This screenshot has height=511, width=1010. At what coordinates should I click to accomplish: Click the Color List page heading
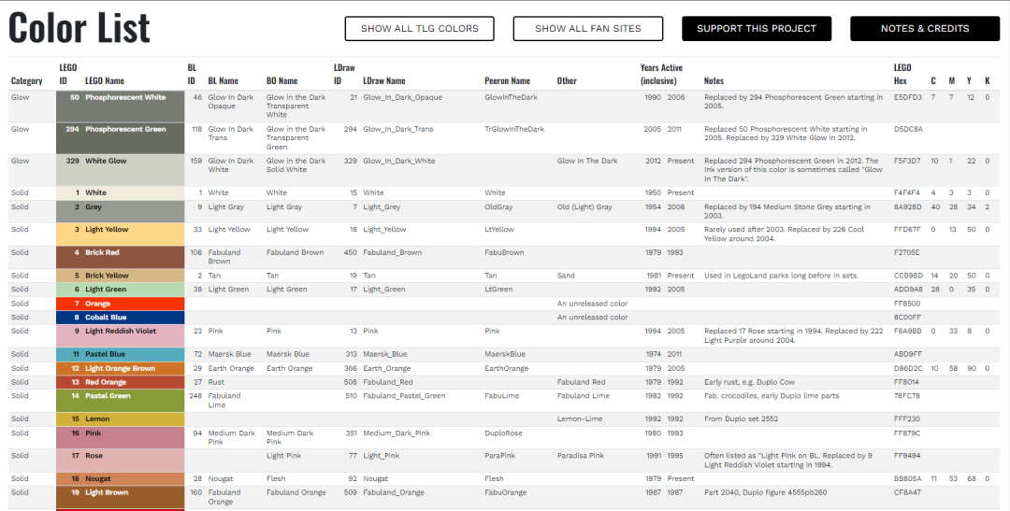point(79,28)
